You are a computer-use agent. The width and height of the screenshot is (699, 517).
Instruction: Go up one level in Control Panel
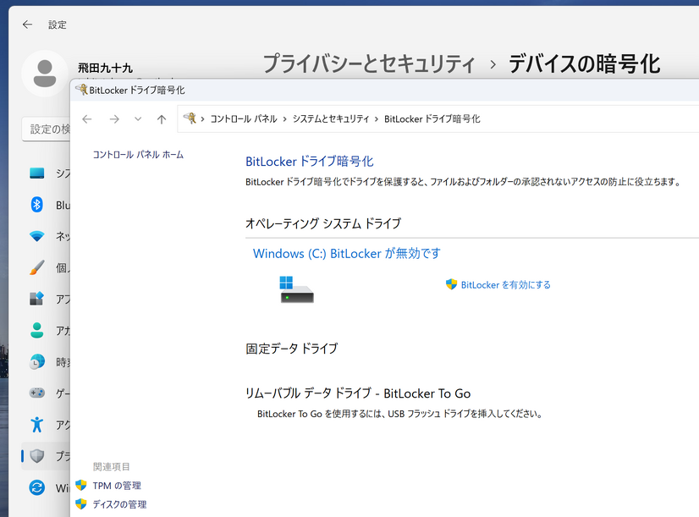tap(162, 119)
